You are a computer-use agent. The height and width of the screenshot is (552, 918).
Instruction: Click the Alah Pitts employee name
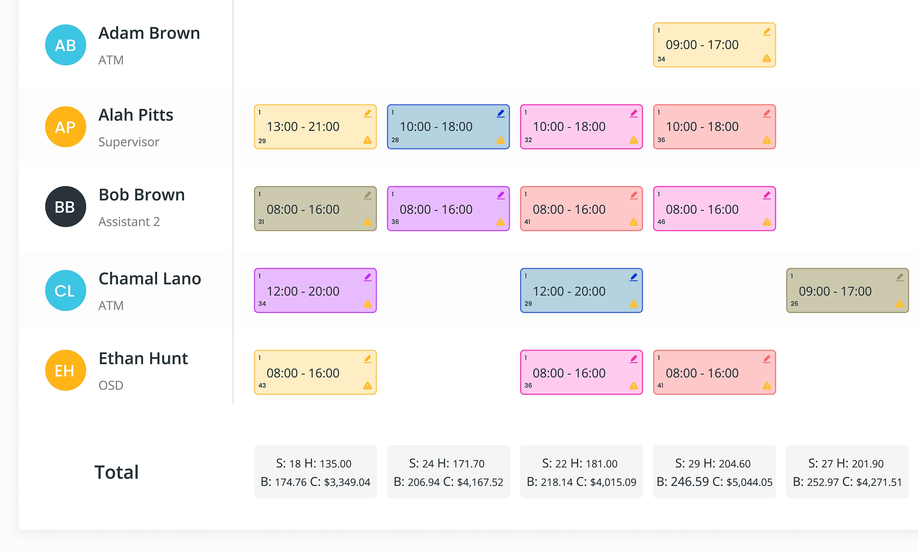[x=136, y=115]
